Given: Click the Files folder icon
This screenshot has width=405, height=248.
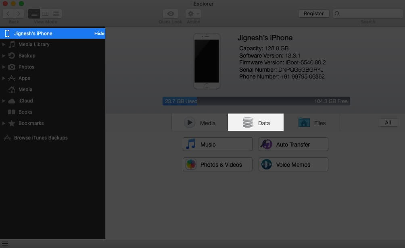Looking at the screenshot, I should click(x=304, y=122).
